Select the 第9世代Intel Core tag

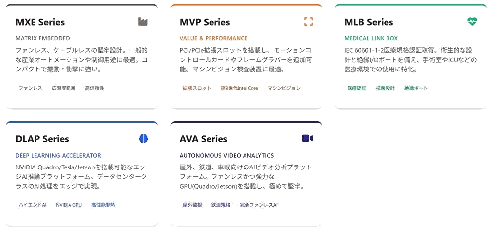point(239,88)
